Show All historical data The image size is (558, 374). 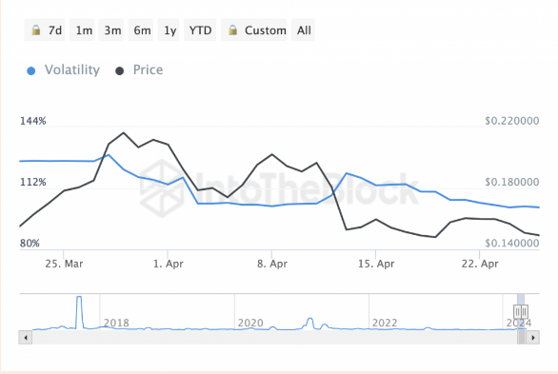click(x=303, y=30)
